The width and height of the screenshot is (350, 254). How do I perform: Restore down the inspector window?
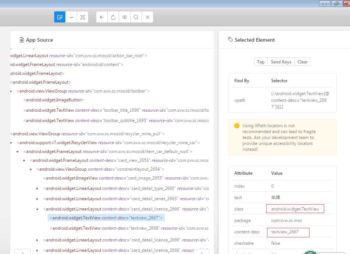coord(336,4)
